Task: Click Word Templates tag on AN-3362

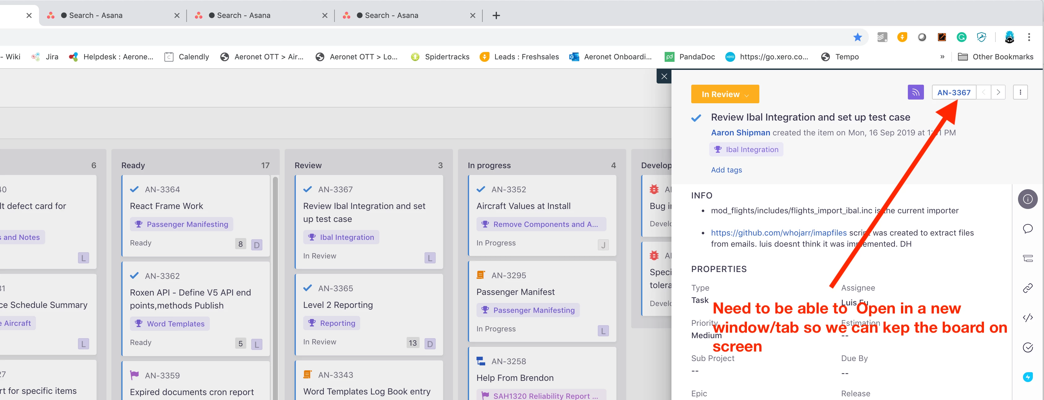Action: (170, 324)
